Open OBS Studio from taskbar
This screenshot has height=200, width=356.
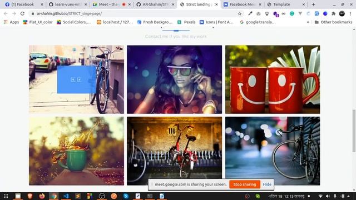click(102, 196)
